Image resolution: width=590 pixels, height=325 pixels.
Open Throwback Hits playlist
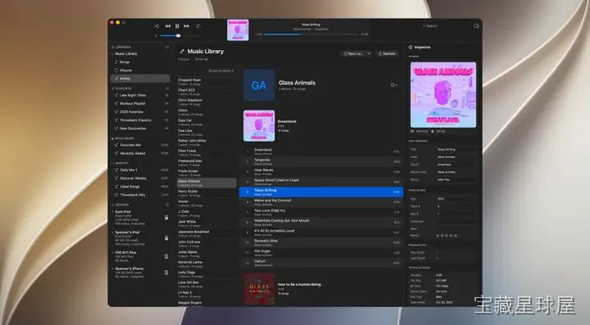140,195
